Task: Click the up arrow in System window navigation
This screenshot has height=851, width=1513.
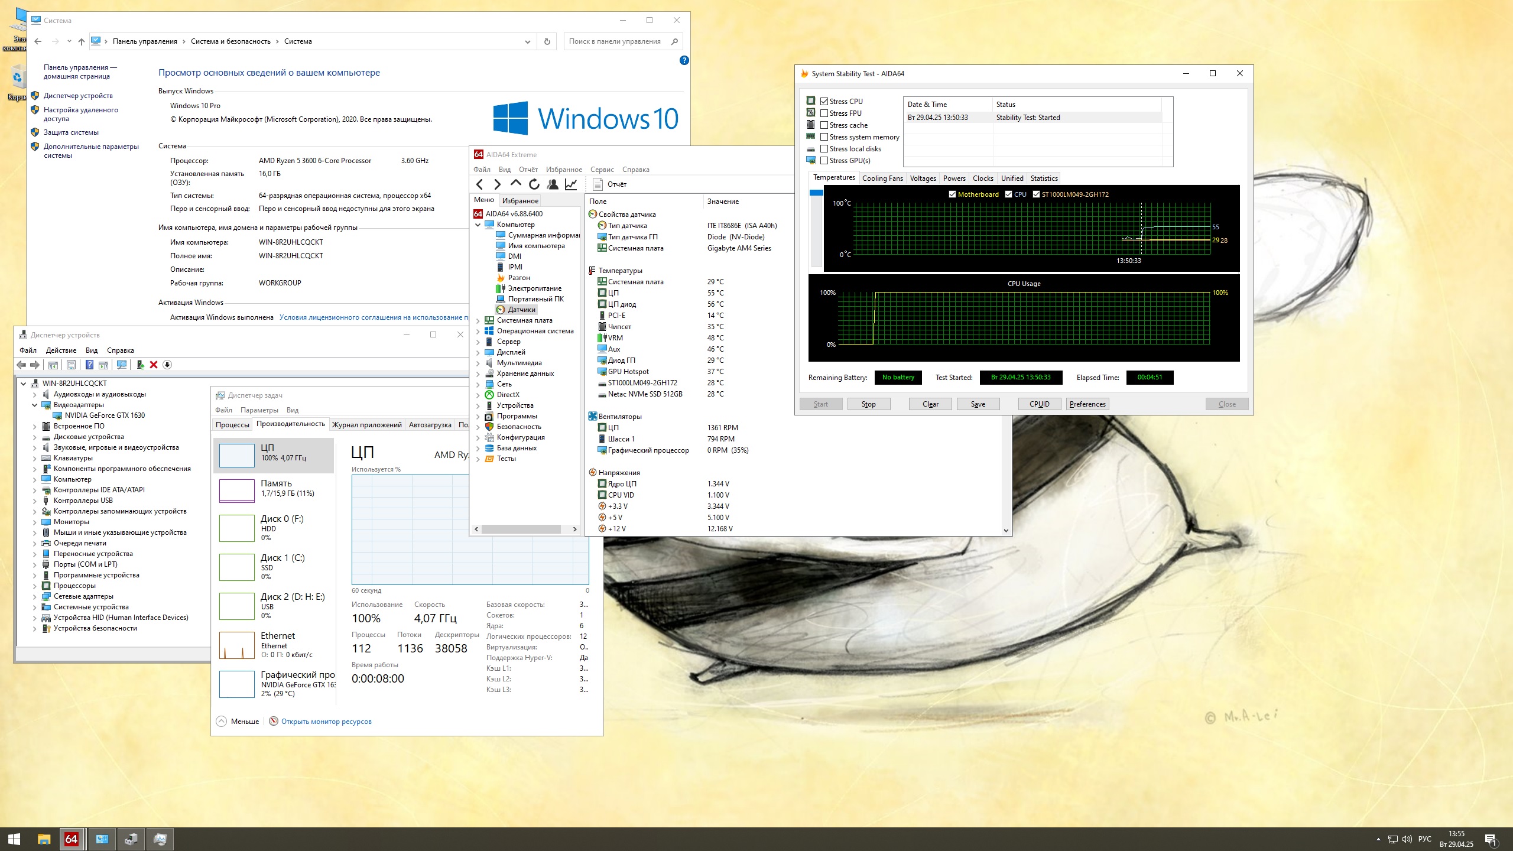Action: [82, 41]
